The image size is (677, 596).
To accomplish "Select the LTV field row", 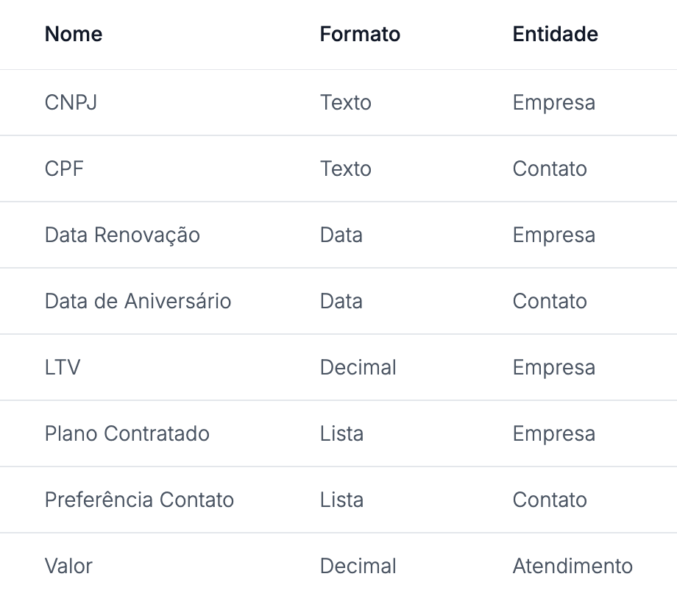I will (x=63, y=367).
